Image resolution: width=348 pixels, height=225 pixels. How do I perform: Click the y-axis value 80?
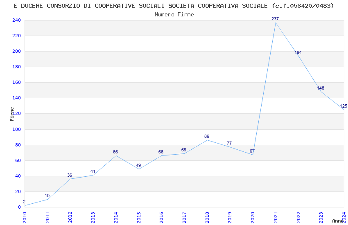[18, 145]
